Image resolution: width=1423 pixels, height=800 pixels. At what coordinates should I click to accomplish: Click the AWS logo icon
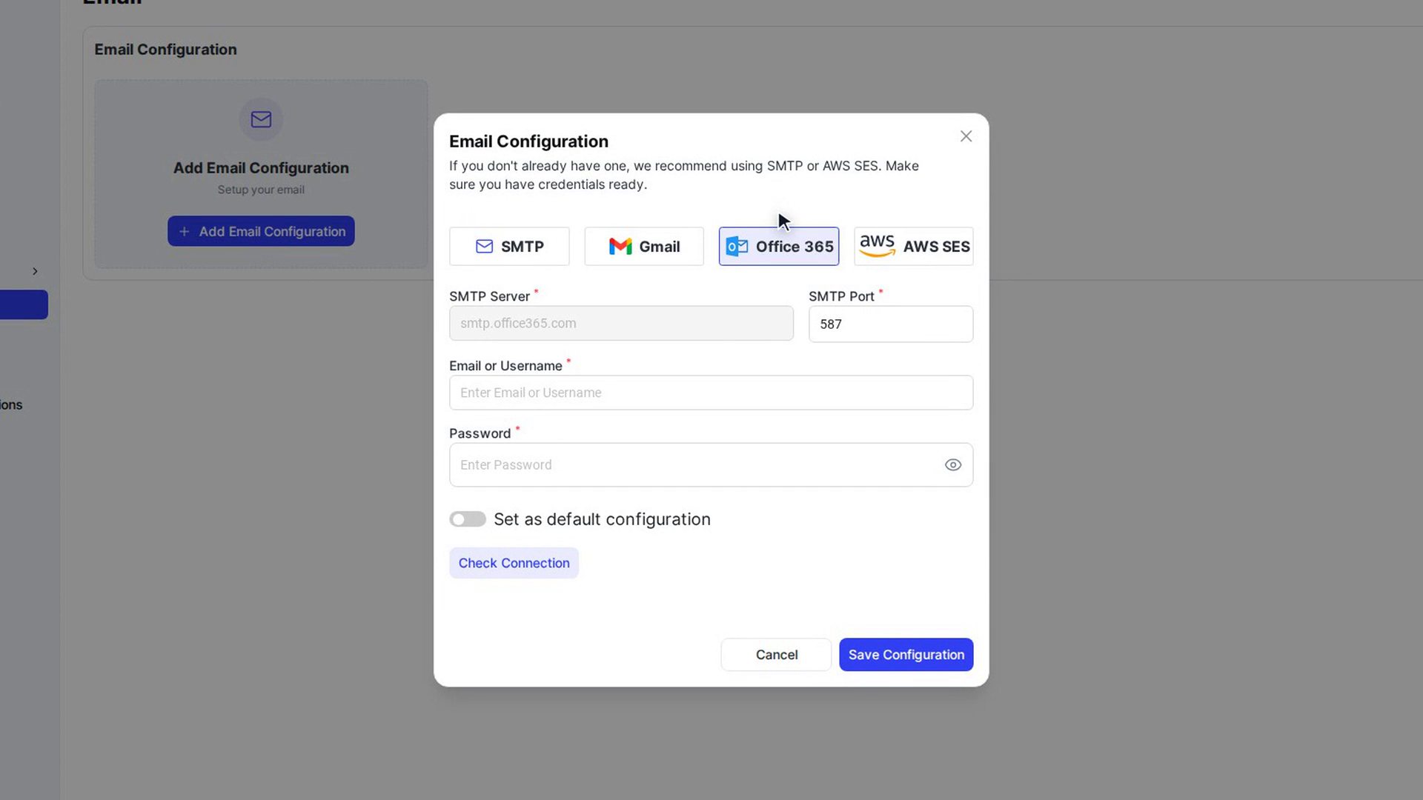[878, 246]
